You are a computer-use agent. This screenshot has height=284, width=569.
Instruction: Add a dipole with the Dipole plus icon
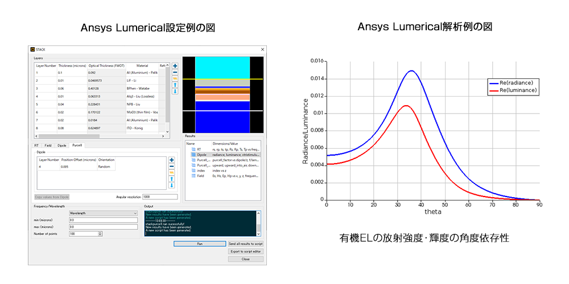(x=172, y=160)
